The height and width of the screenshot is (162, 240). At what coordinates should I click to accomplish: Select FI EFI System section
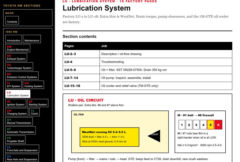pos(14,85)
